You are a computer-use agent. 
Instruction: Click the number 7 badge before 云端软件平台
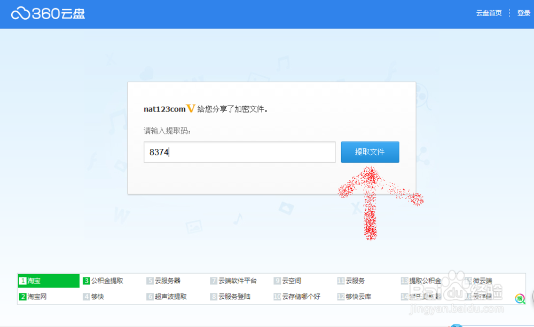tap(214, 280)
